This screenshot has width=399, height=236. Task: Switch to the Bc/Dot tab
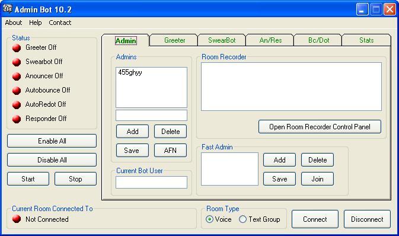[x=318, y=40]
